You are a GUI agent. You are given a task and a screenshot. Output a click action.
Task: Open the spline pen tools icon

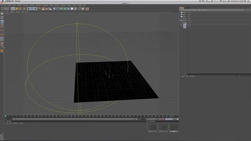(58, 9)
